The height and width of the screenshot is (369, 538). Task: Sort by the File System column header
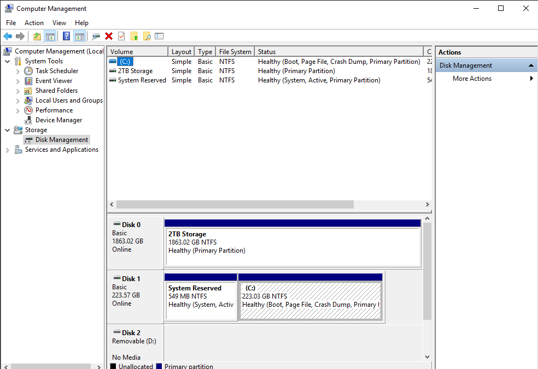[235, 51]
